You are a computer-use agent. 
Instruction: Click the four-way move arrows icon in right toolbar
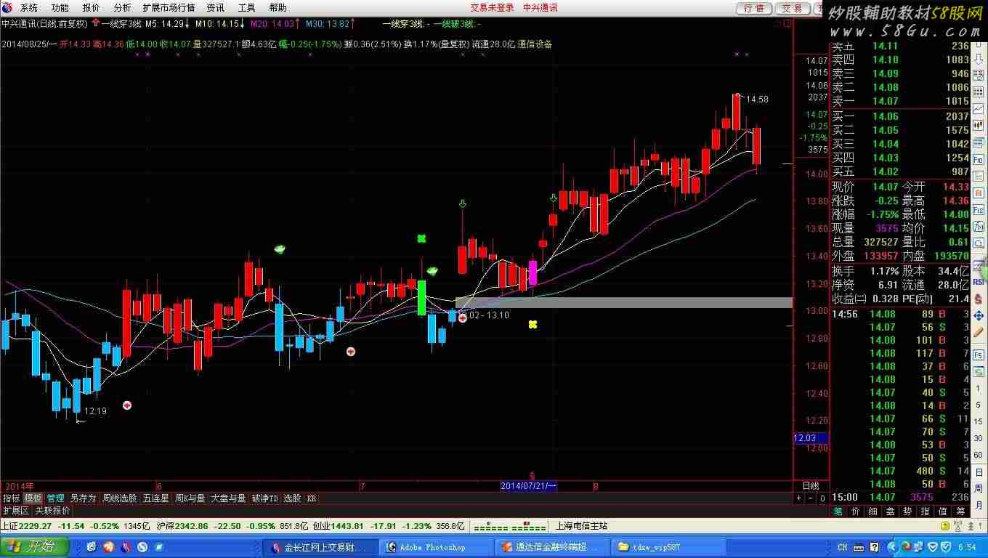coord(979,315)
